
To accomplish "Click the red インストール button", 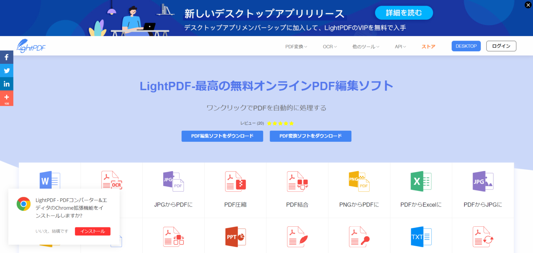I will tap(93, 231).
